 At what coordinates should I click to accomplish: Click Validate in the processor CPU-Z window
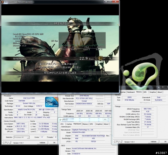[42, 143]
